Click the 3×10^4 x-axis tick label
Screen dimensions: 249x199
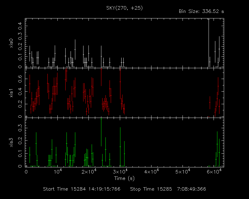(x=120, y=171)
